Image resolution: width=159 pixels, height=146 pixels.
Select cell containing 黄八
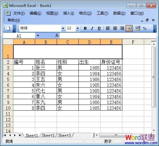(x=46, y=96)
